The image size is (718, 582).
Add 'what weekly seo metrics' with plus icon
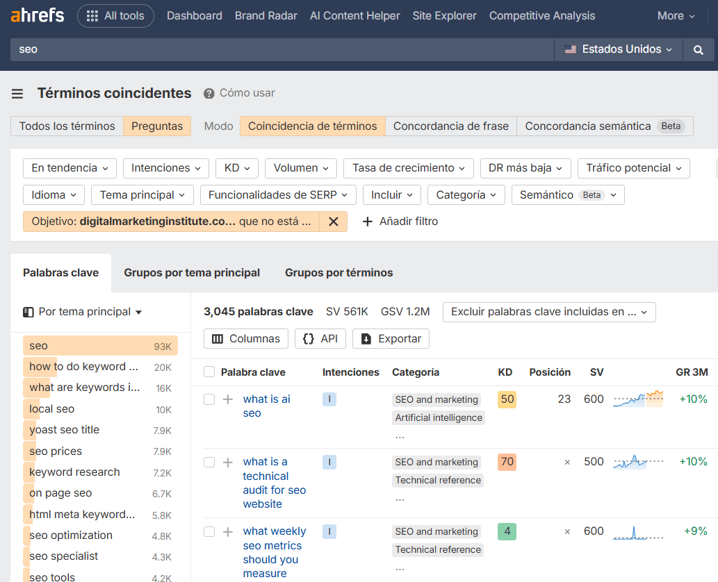227,532
